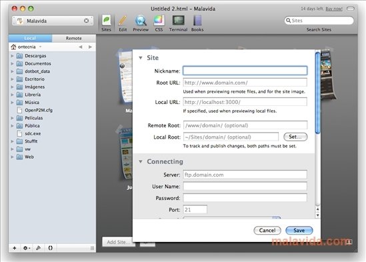The image size is (366, 262).
Task: Click the Local URL field
Action: tap(245, 102)
